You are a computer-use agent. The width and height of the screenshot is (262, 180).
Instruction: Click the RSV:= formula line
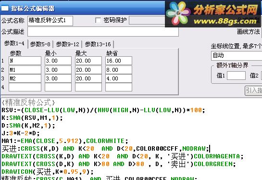[103, 110]
